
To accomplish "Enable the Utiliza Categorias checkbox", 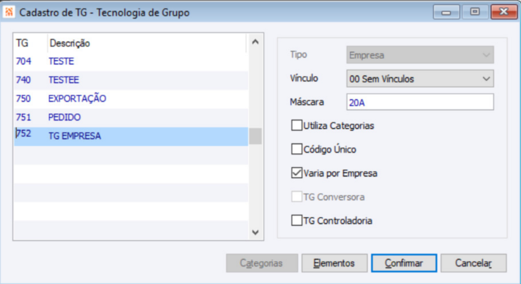I will 296,126.
